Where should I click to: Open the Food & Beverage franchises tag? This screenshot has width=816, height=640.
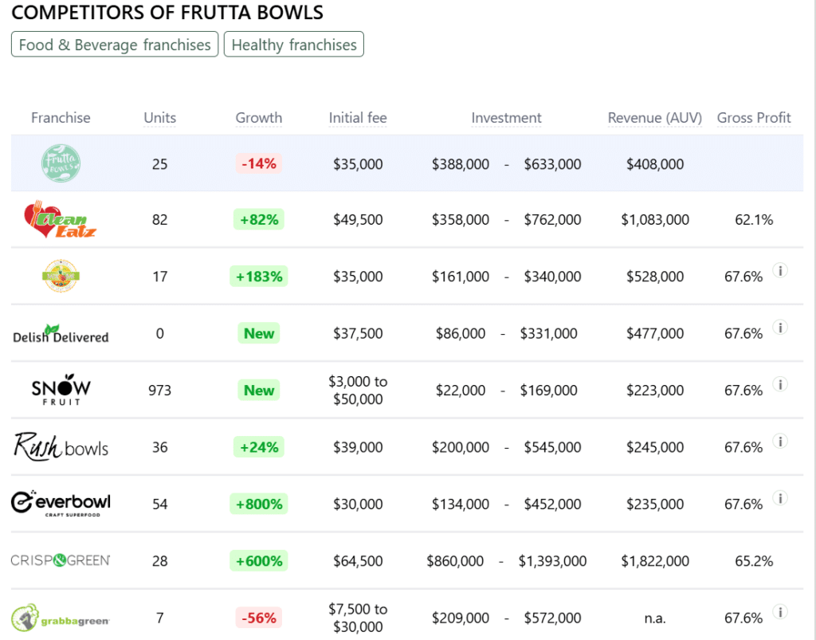click(115, 44)
